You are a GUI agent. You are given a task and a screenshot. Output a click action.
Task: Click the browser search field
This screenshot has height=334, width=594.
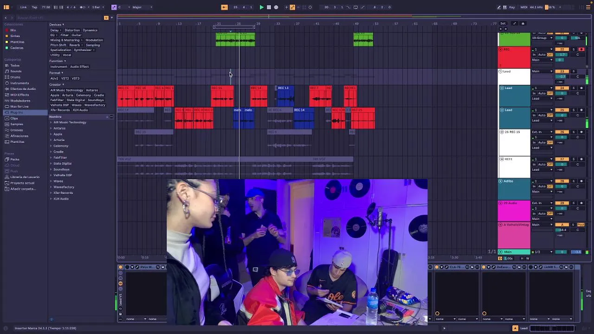(58, 18)
